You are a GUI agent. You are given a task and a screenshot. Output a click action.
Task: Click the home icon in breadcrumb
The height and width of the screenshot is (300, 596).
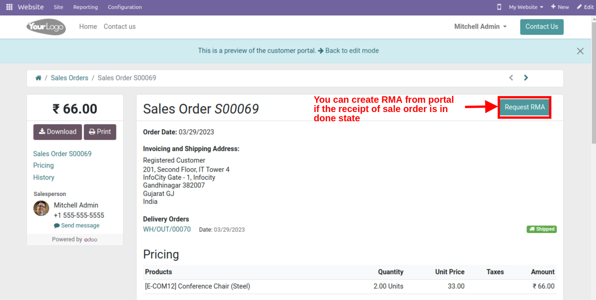point(38,78)
